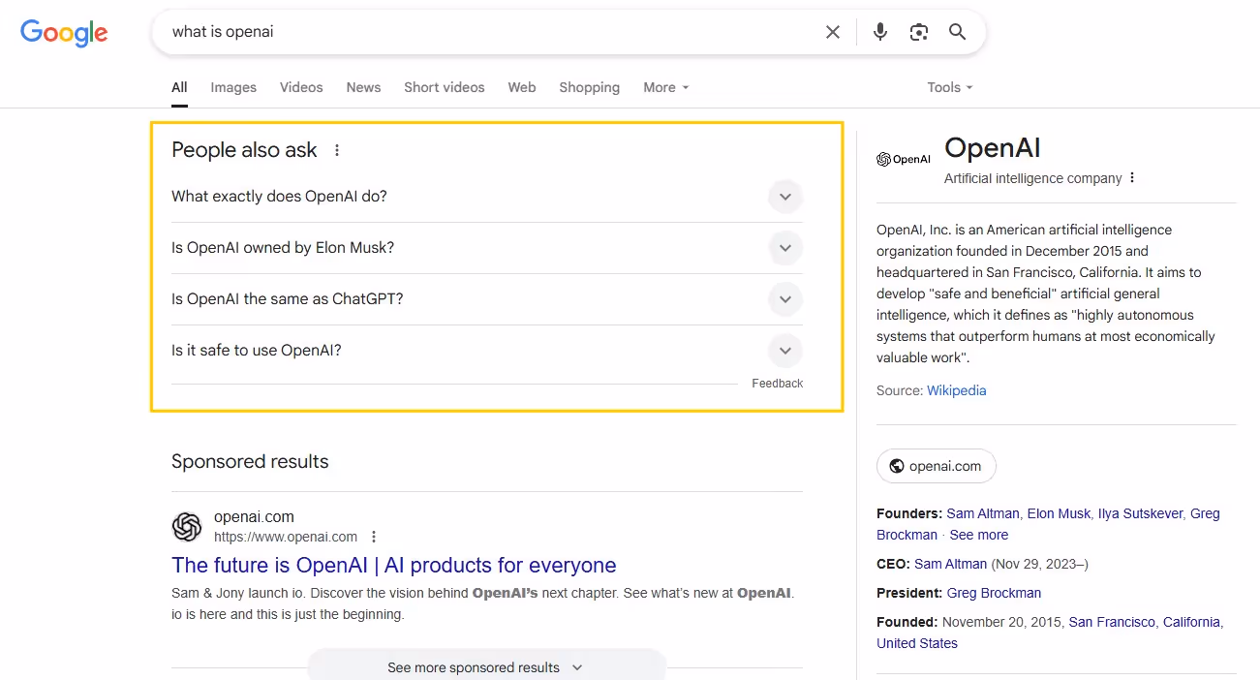Open the More dropdown in search tabs

[x=666, y=87]
